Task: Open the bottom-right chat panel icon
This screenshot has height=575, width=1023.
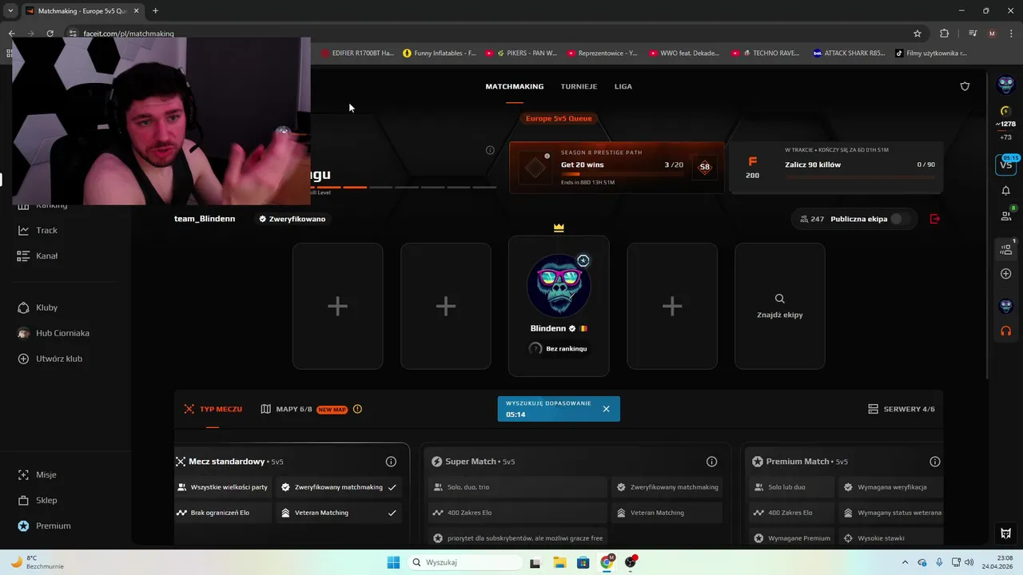Action: coord(1006,533)
